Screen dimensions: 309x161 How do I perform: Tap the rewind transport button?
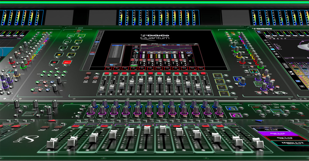[71, 36]
